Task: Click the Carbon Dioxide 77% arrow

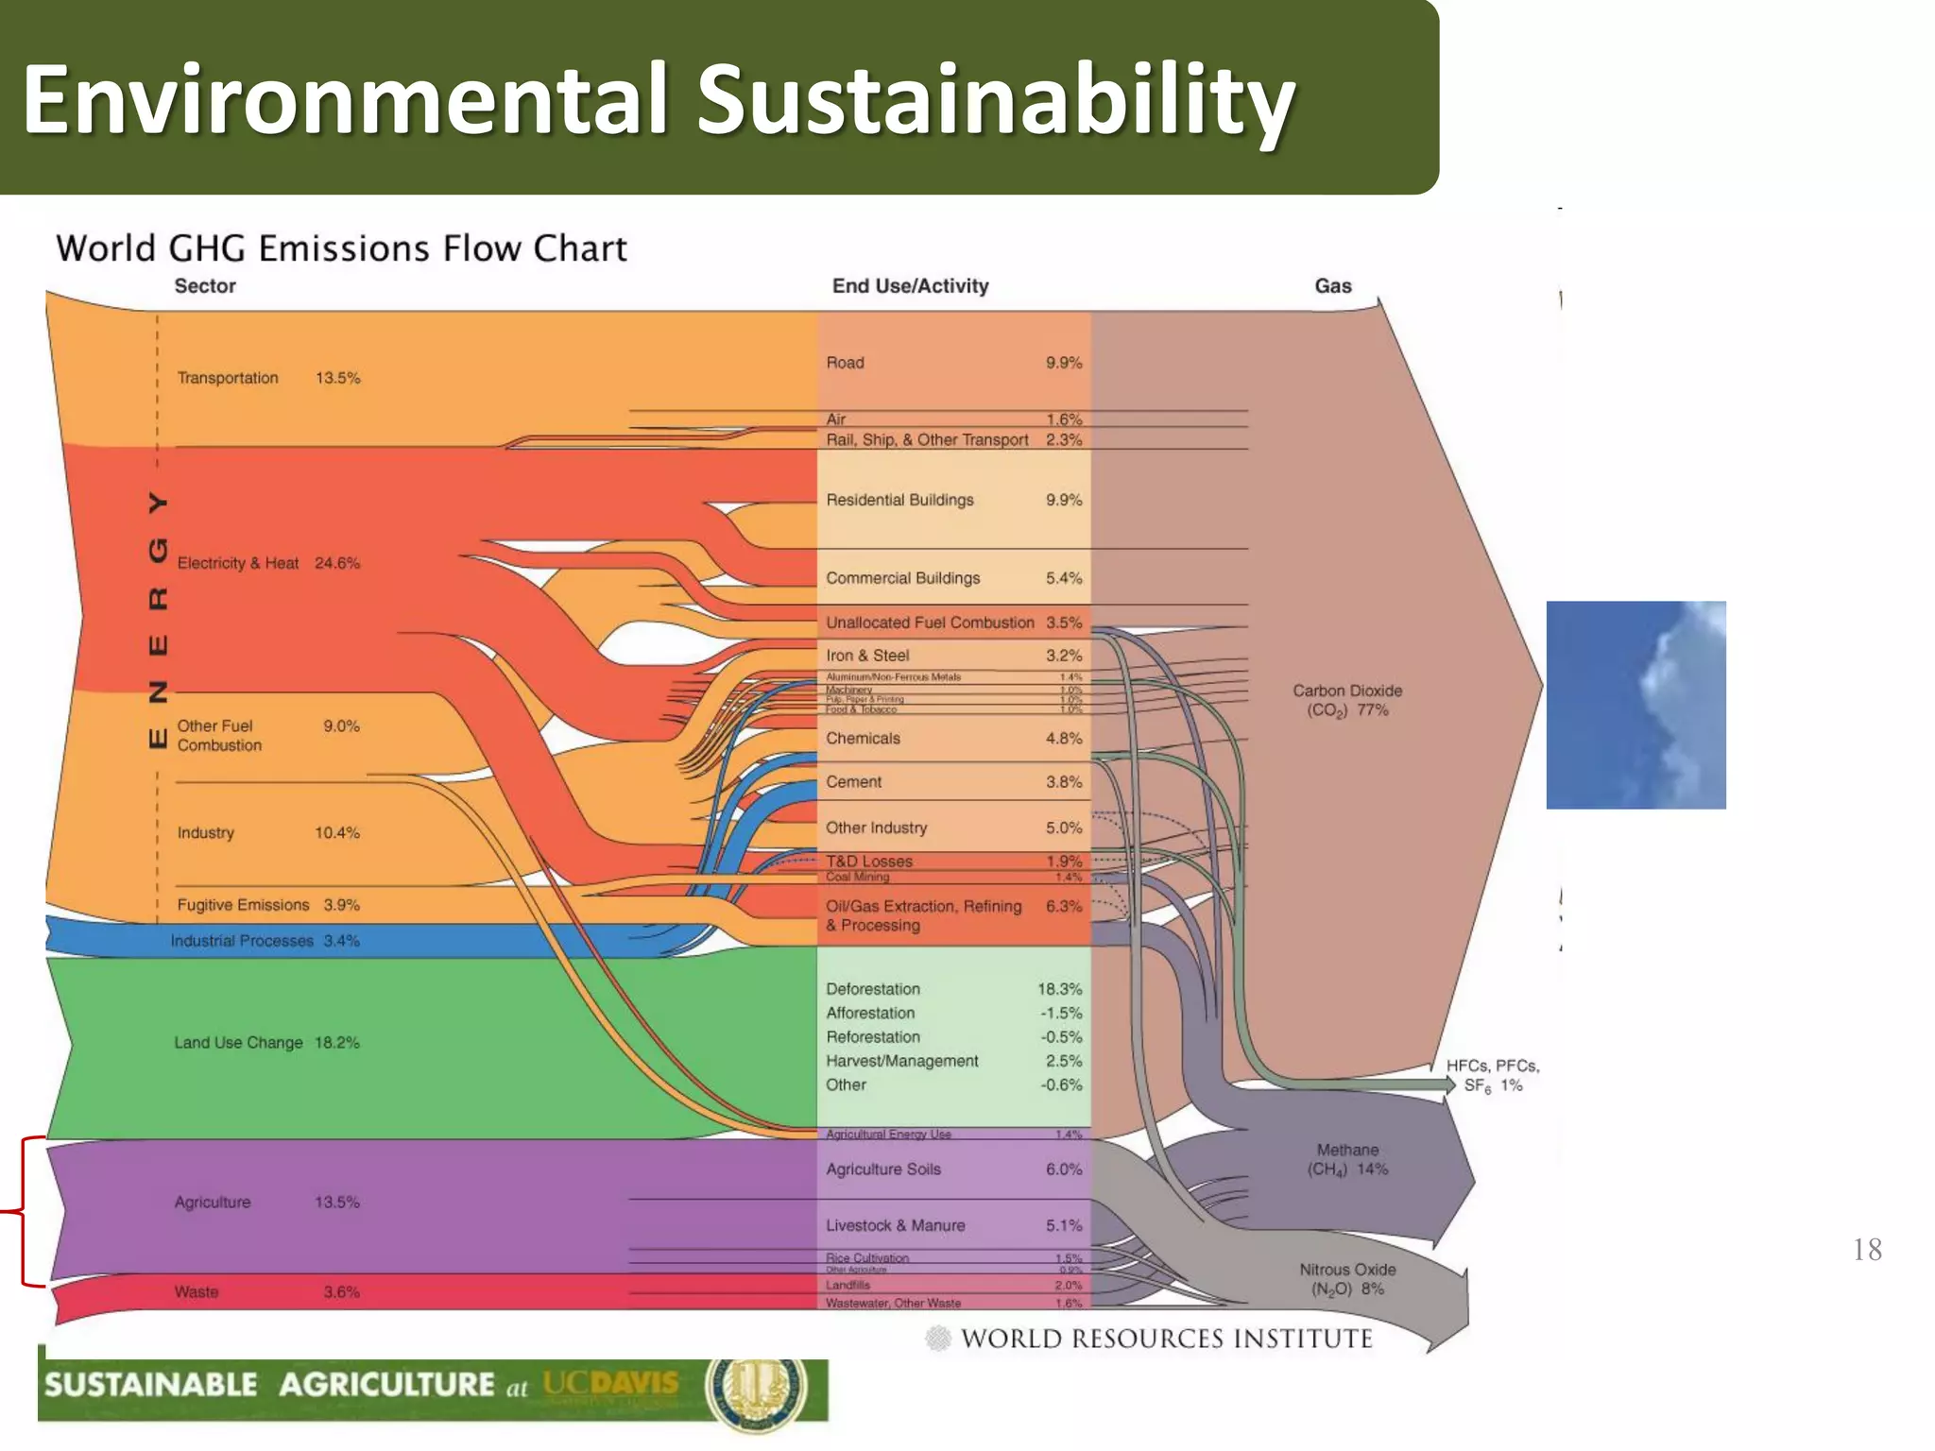Action: [1347, 700]
